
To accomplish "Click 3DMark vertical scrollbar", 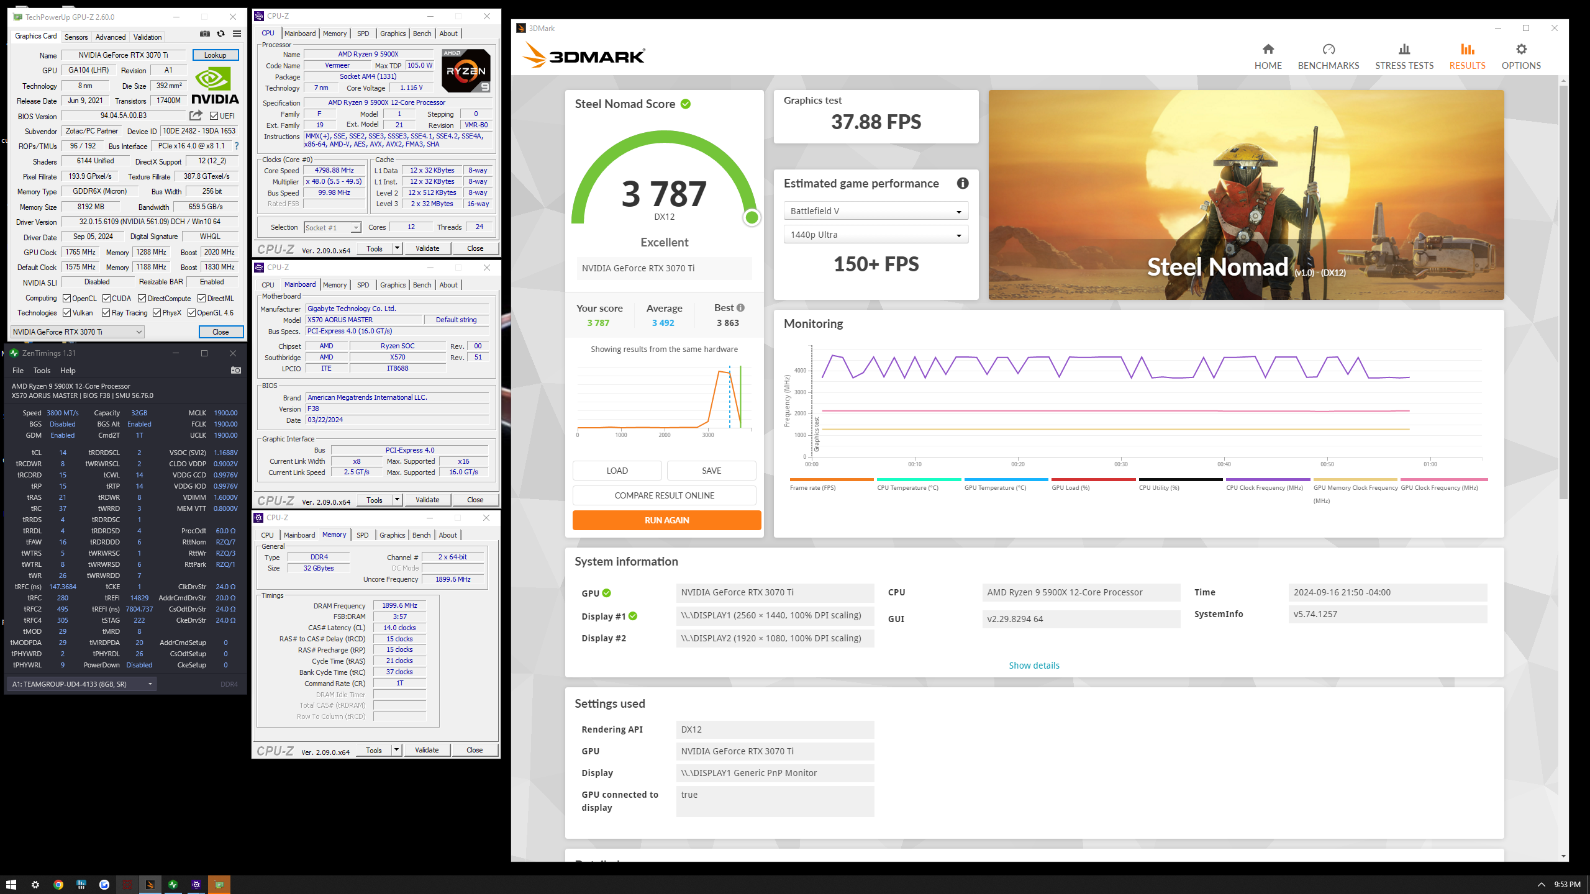I will pyautogui.click(x=1563, y=292).
